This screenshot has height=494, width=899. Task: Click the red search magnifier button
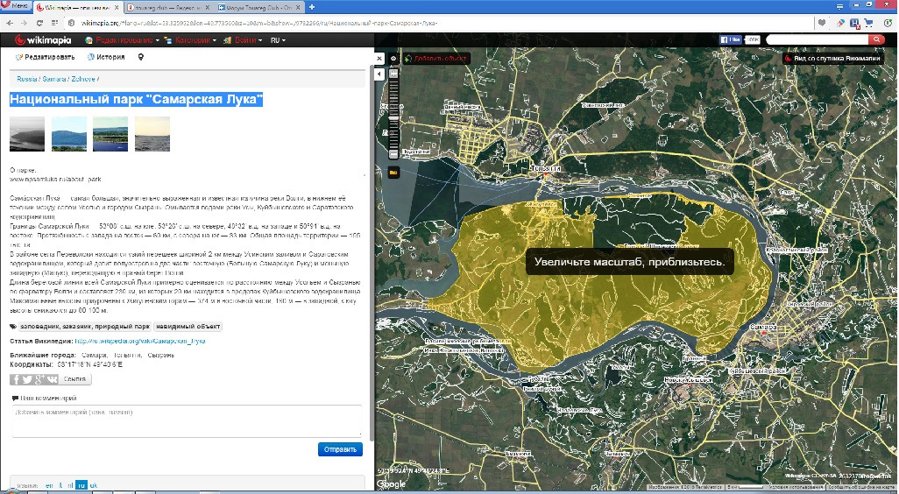coord(876,40)
